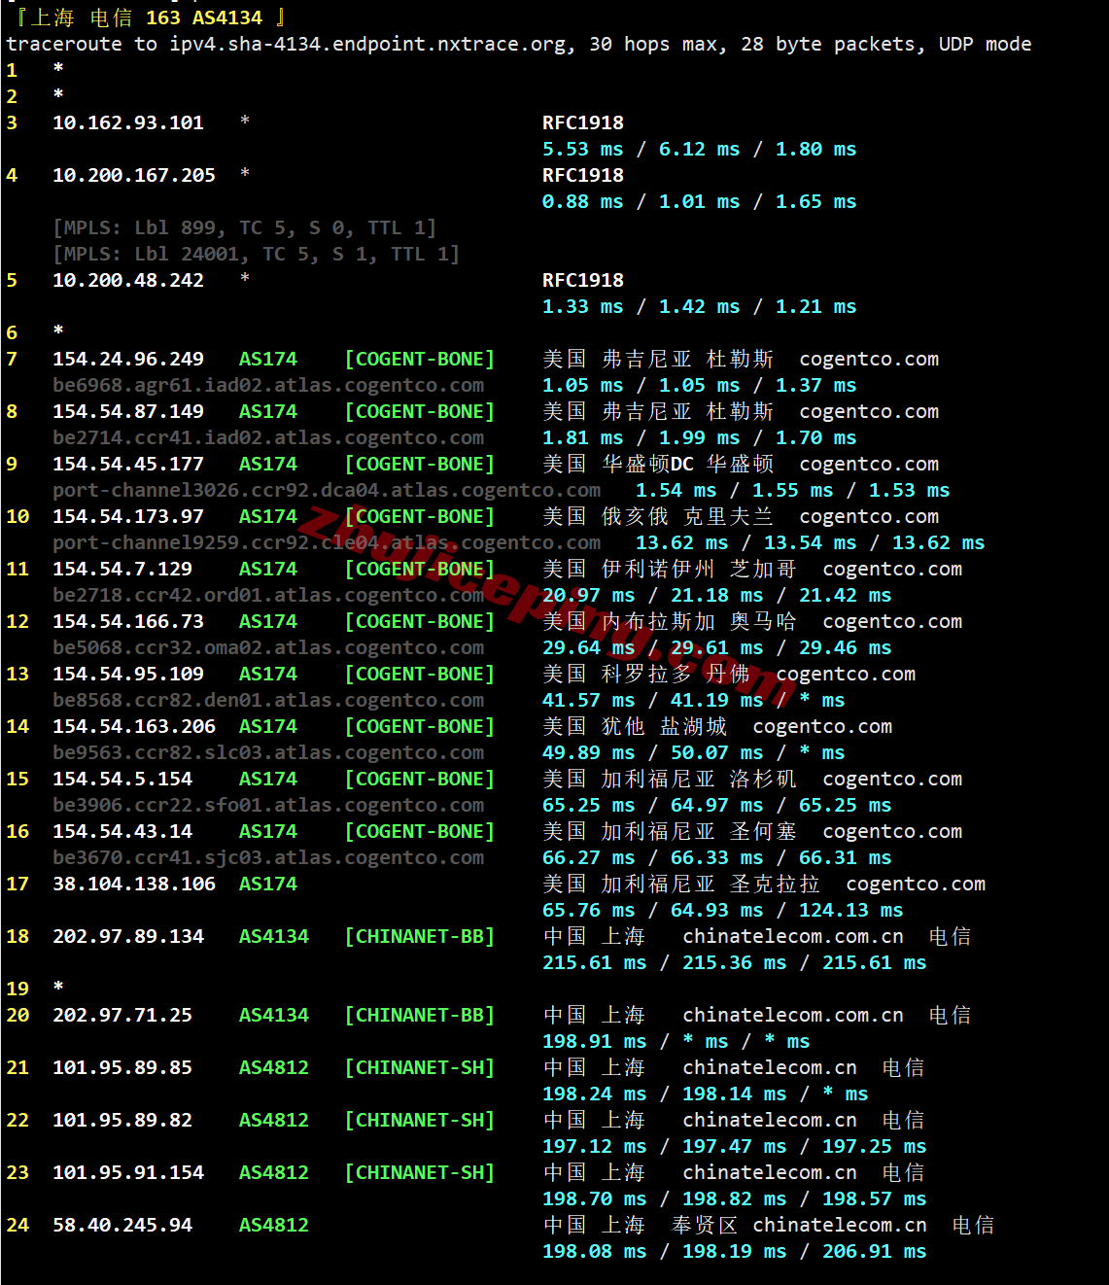
Task: Click IP 154.54.166.73 at hop 12
Action: pyautogui.click(x=128, y=621)
